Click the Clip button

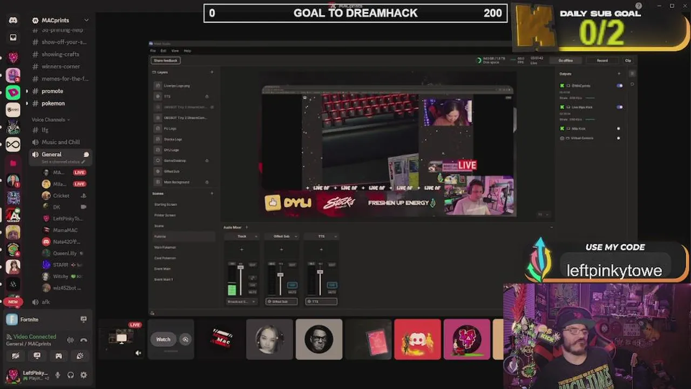(x=628, y=61)
